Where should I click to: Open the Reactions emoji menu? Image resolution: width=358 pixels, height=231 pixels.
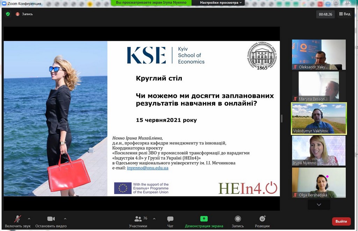tap(262, 219)
